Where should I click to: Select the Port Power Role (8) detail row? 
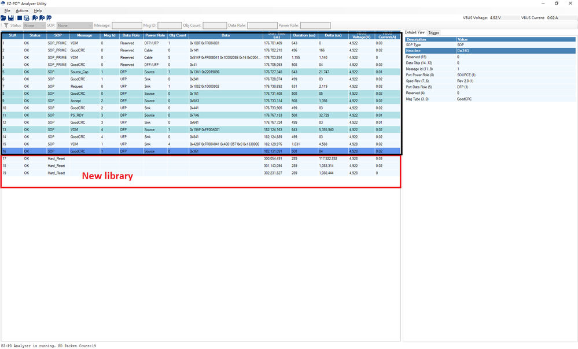point(490,75)
